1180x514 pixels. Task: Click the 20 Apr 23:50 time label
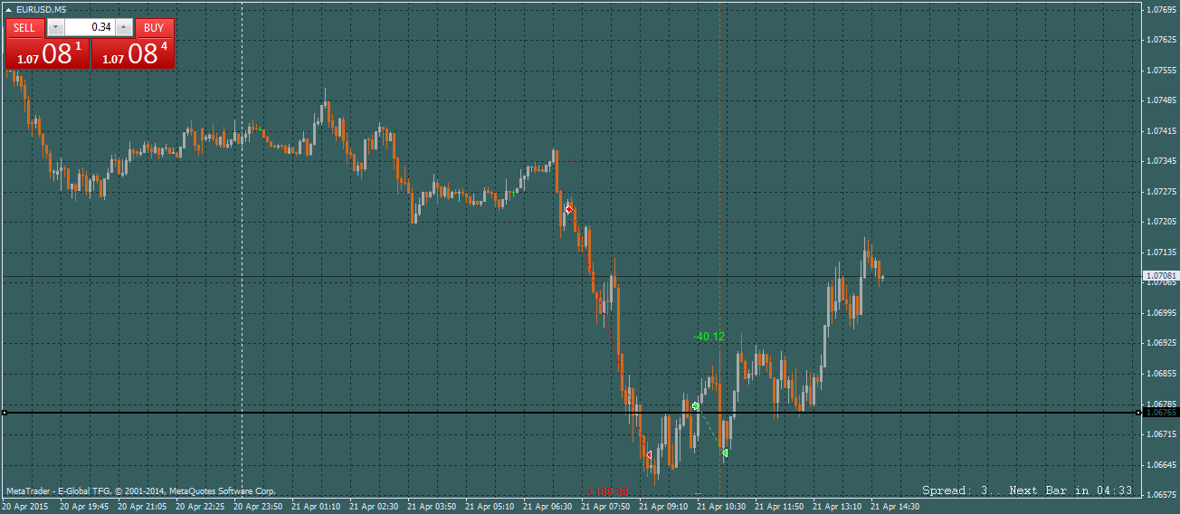pos(258,507)
